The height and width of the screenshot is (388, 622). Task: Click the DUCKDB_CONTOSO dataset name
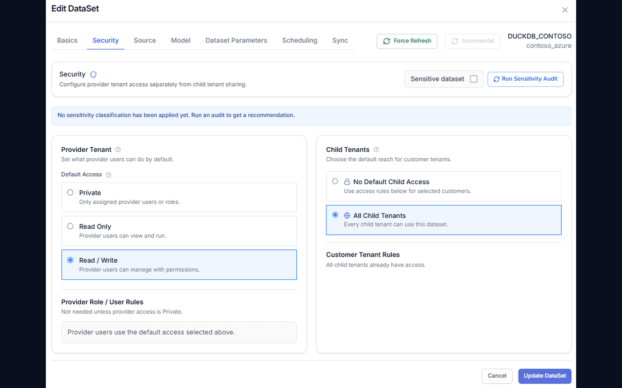[540, 36]
